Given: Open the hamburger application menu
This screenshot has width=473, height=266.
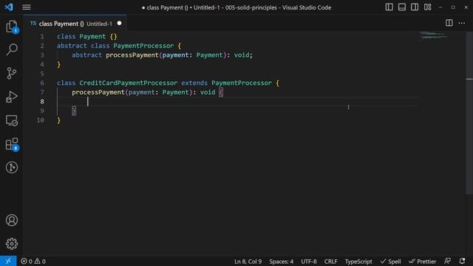Looking at the screenshot, I should click(27, 7).
